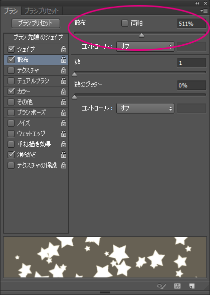
Task: Click the 0% count jitter field
Action: pos(191,85)
